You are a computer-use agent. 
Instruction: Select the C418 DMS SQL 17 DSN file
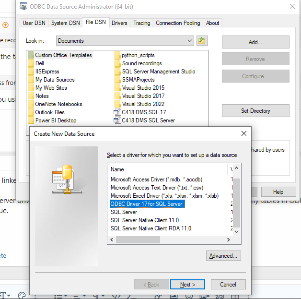tap(140, 112)
